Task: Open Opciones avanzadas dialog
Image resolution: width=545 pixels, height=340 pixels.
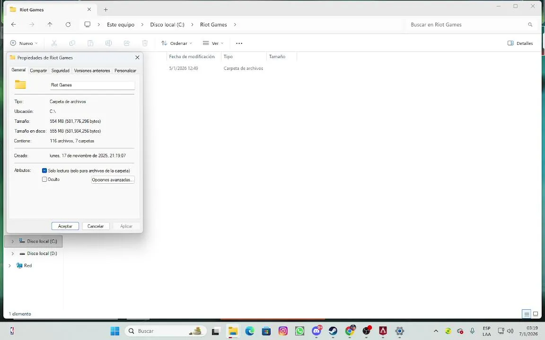Action: pos(113,180)
